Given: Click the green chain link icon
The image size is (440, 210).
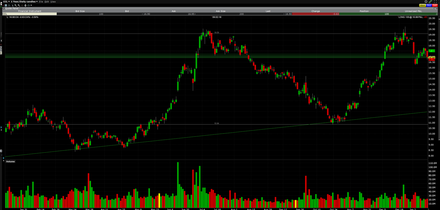Looking at the screenshot, I should click(x=430, y=2).
